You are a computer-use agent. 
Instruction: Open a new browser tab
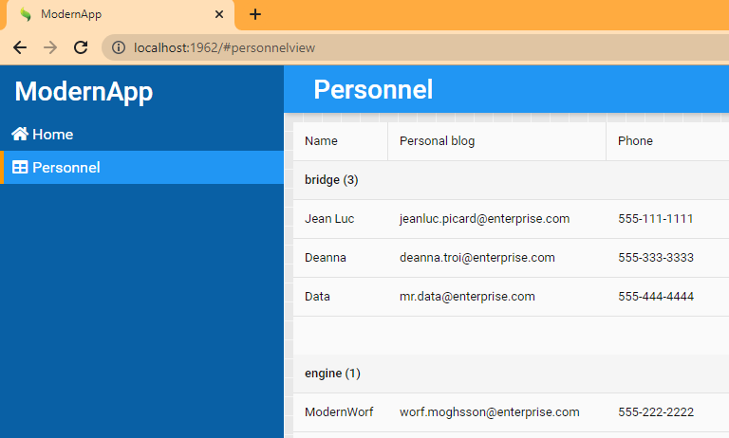(x=255, y=15)
